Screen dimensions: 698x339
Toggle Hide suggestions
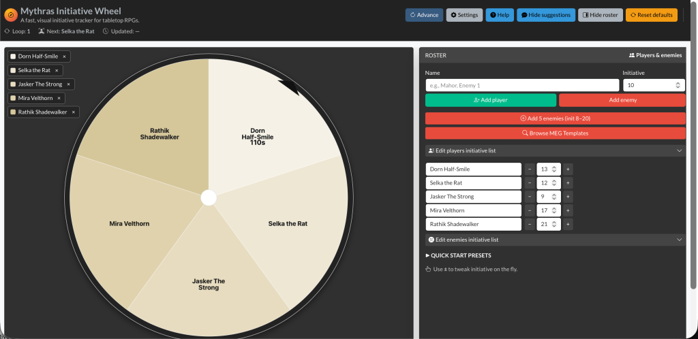[x=545, y=15]
